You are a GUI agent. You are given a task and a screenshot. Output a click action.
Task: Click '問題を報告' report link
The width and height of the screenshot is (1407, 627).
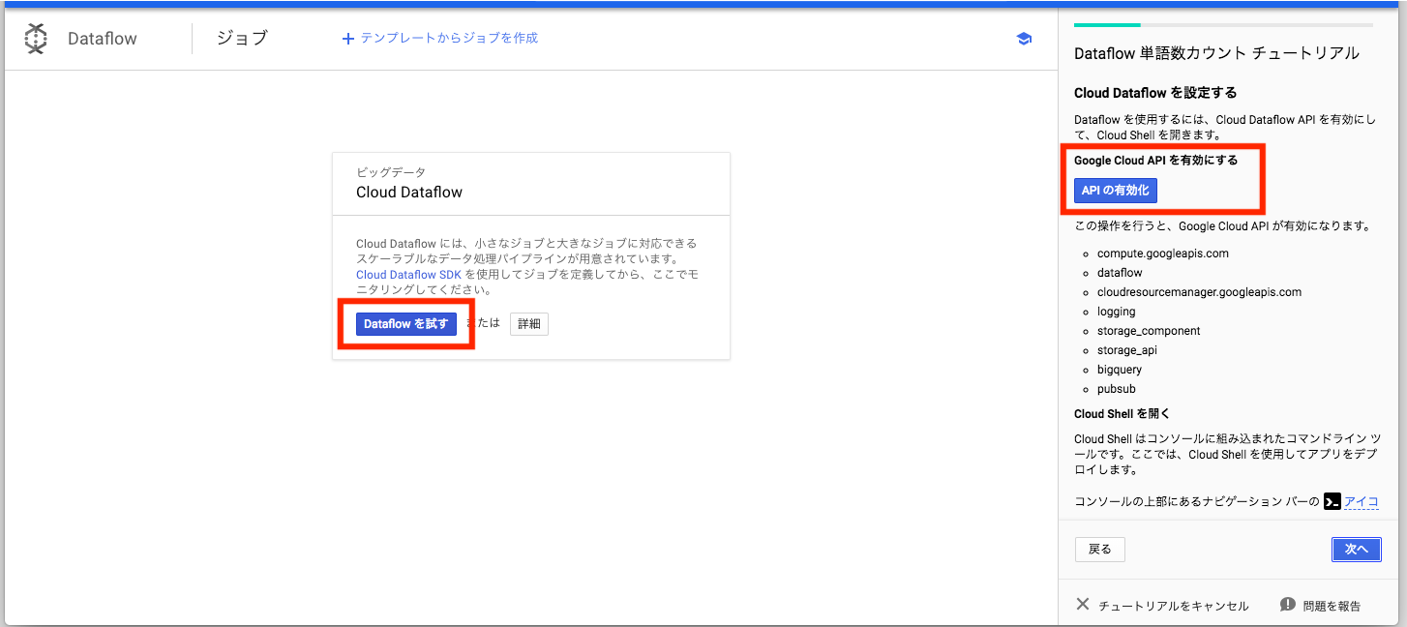pos(1332,606)
